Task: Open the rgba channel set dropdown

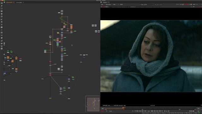Action: point(102,4)
